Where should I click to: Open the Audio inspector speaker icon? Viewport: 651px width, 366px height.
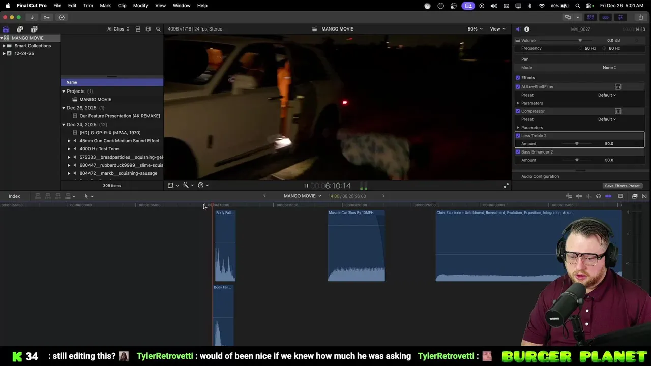click(518, 29)
